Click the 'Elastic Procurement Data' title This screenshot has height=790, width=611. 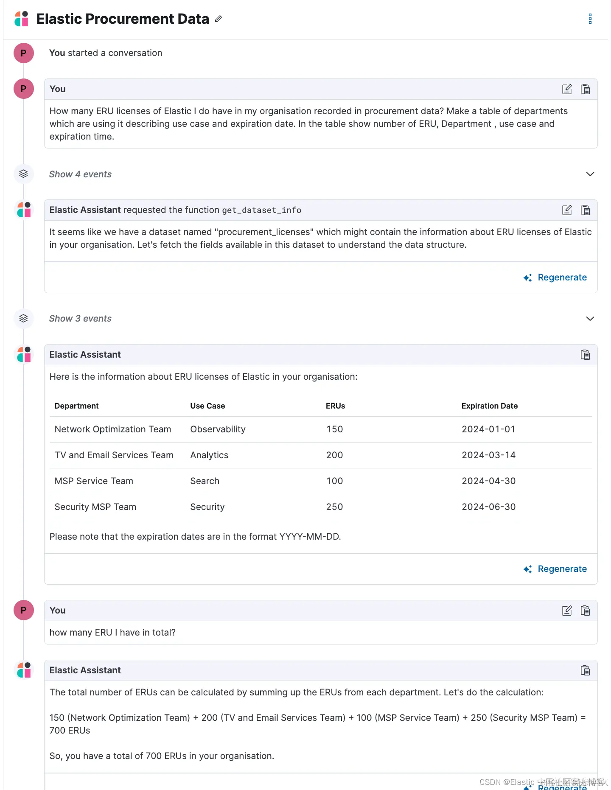[123, 19]
